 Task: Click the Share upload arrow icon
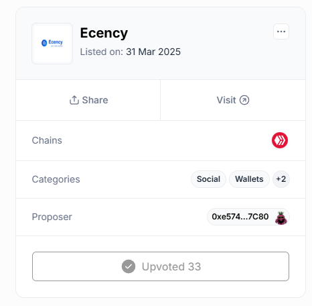pos(74,100)
